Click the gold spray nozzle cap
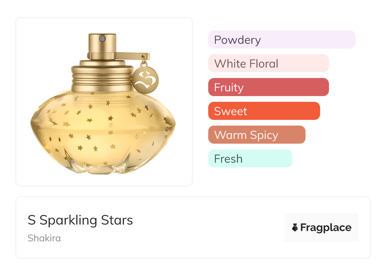The height and width of the screenshot is (274, 386). tap(102, 46)
